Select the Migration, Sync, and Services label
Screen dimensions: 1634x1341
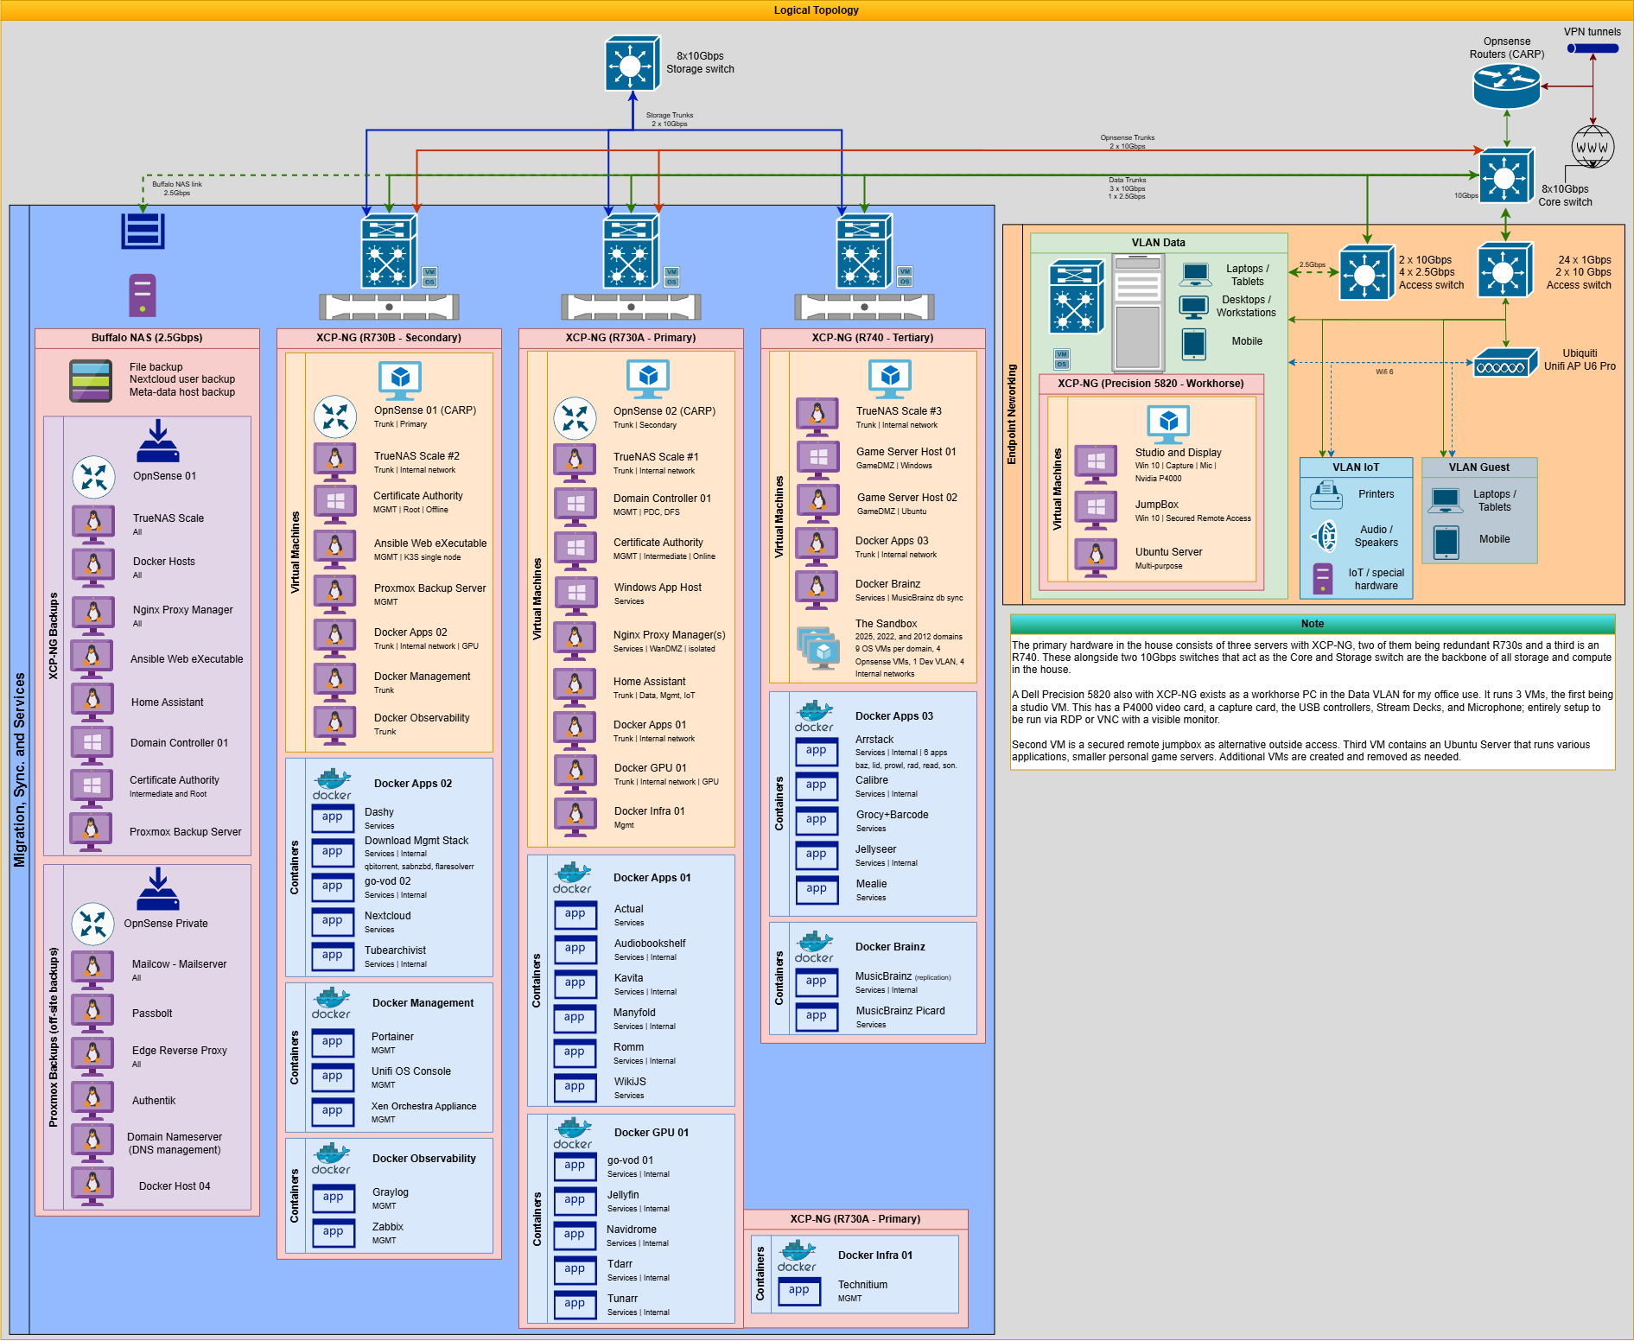(20, 769)
